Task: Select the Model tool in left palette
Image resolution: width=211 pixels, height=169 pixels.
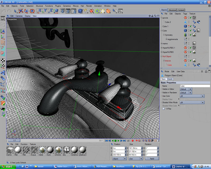Action: point(3,31)
